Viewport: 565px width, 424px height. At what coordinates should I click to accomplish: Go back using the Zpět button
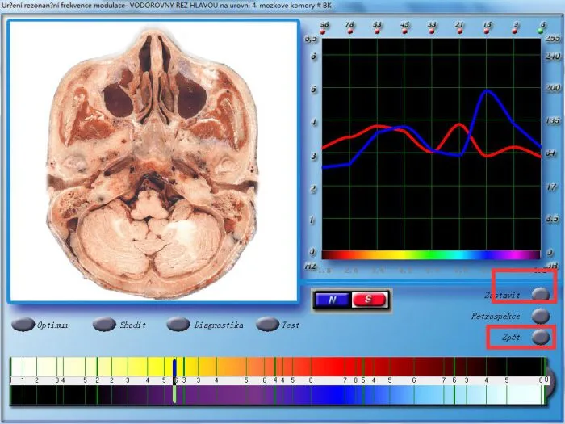(x=541, y=338)
